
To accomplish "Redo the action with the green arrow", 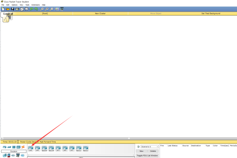I will tap(36, 9).
